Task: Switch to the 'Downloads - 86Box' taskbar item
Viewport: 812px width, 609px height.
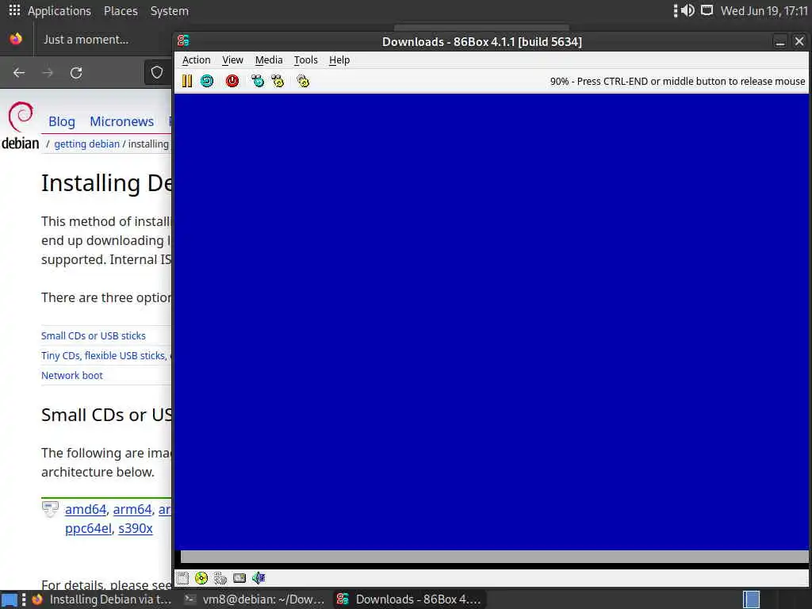Action: point(409,599)
